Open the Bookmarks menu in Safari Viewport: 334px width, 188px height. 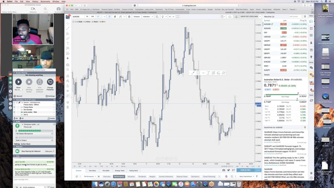point(45,1)
